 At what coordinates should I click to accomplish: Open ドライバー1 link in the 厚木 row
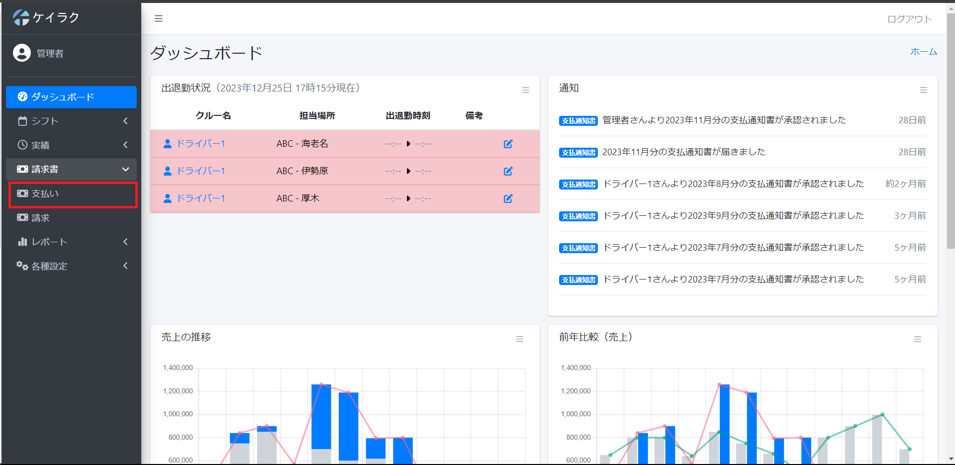pos(201,198)
